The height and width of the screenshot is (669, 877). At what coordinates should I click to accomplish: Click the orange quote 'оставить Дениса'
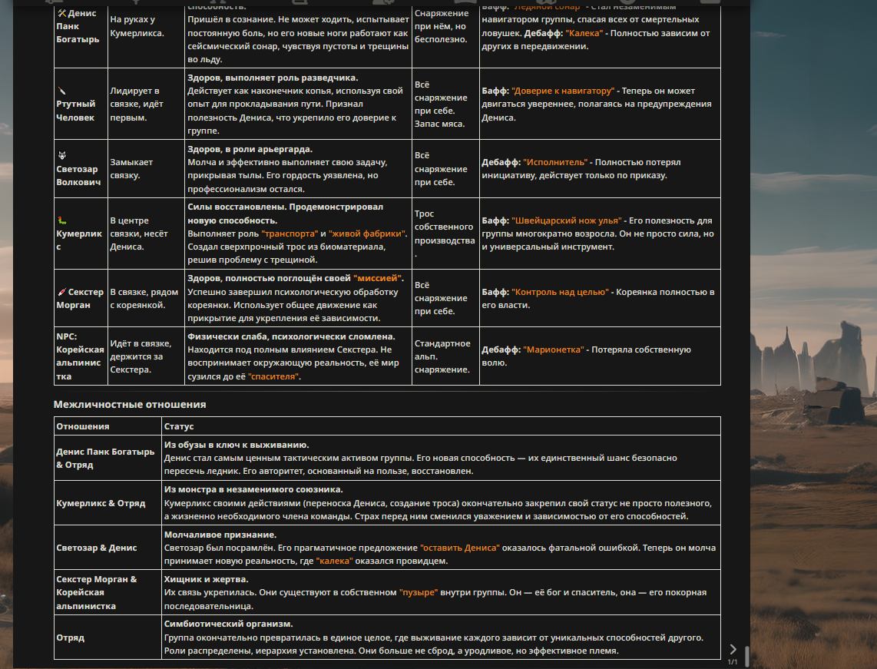tap(460, 548)
